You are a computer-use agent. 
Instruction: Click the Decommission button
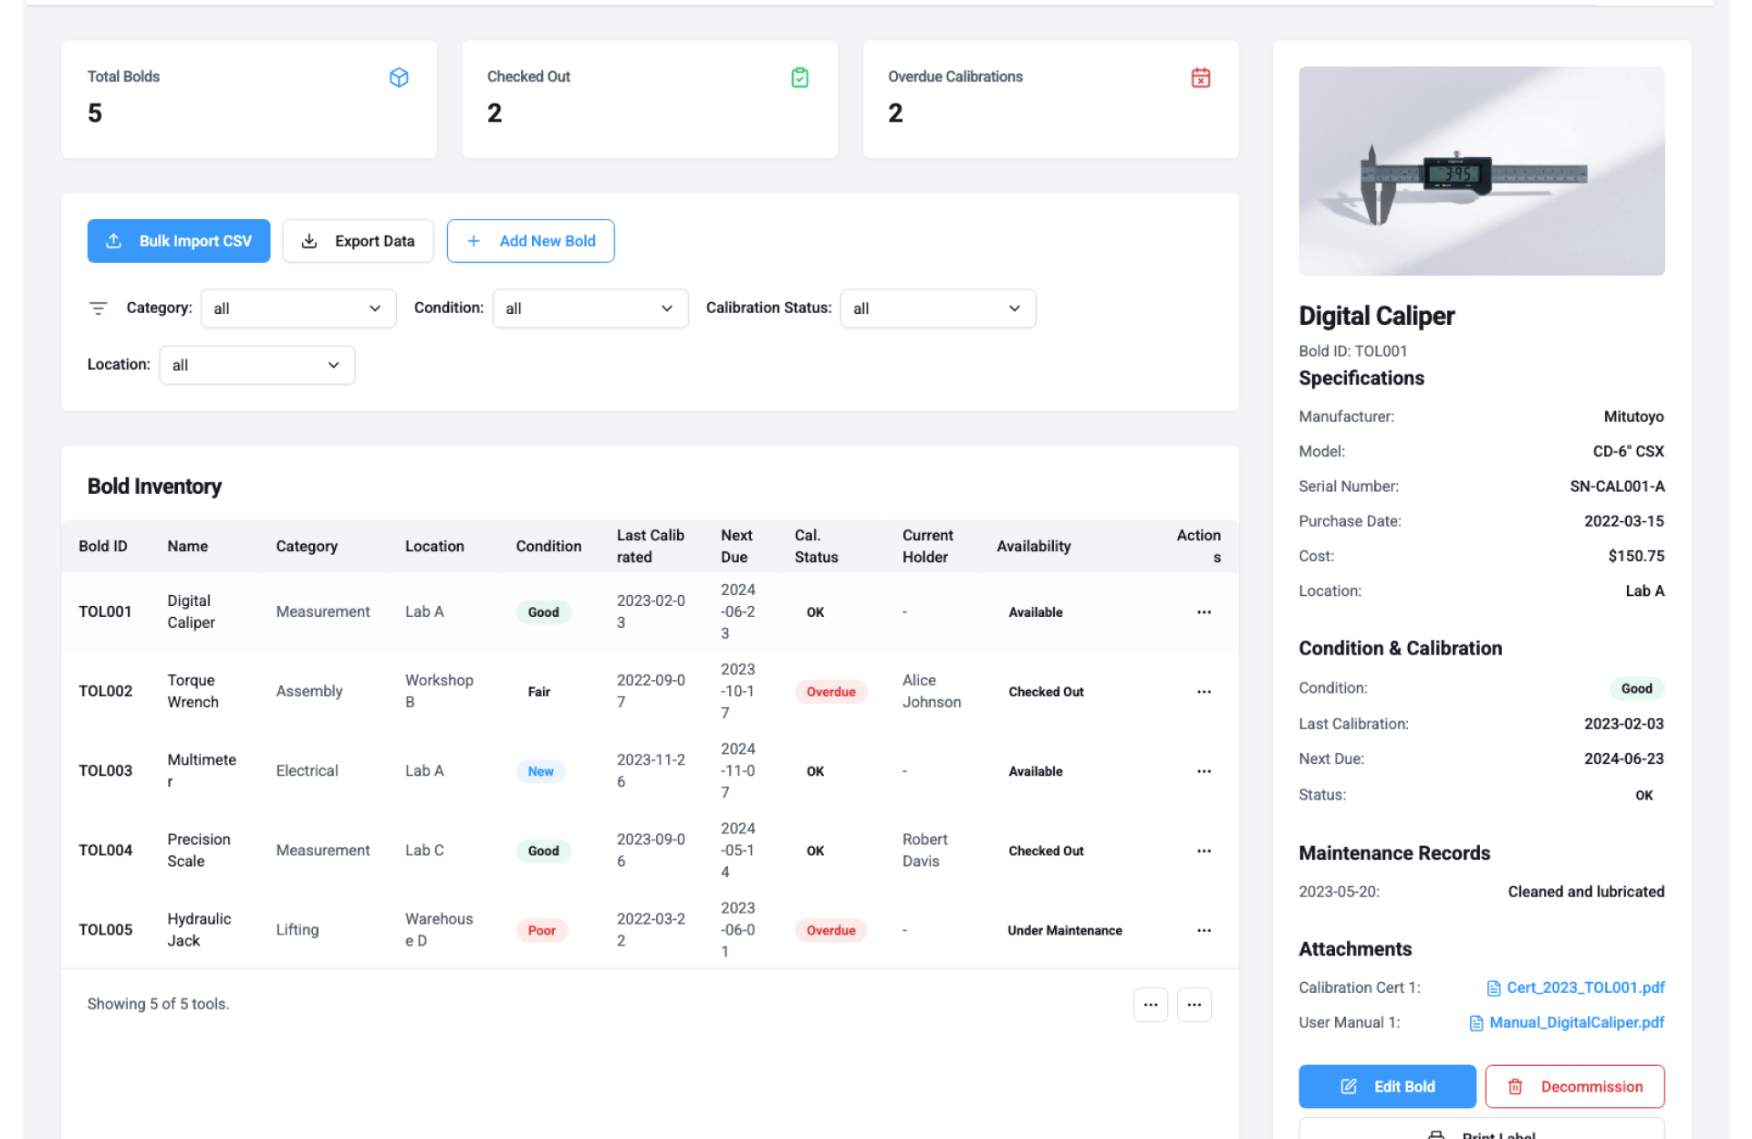[x=1574, y=1086]
